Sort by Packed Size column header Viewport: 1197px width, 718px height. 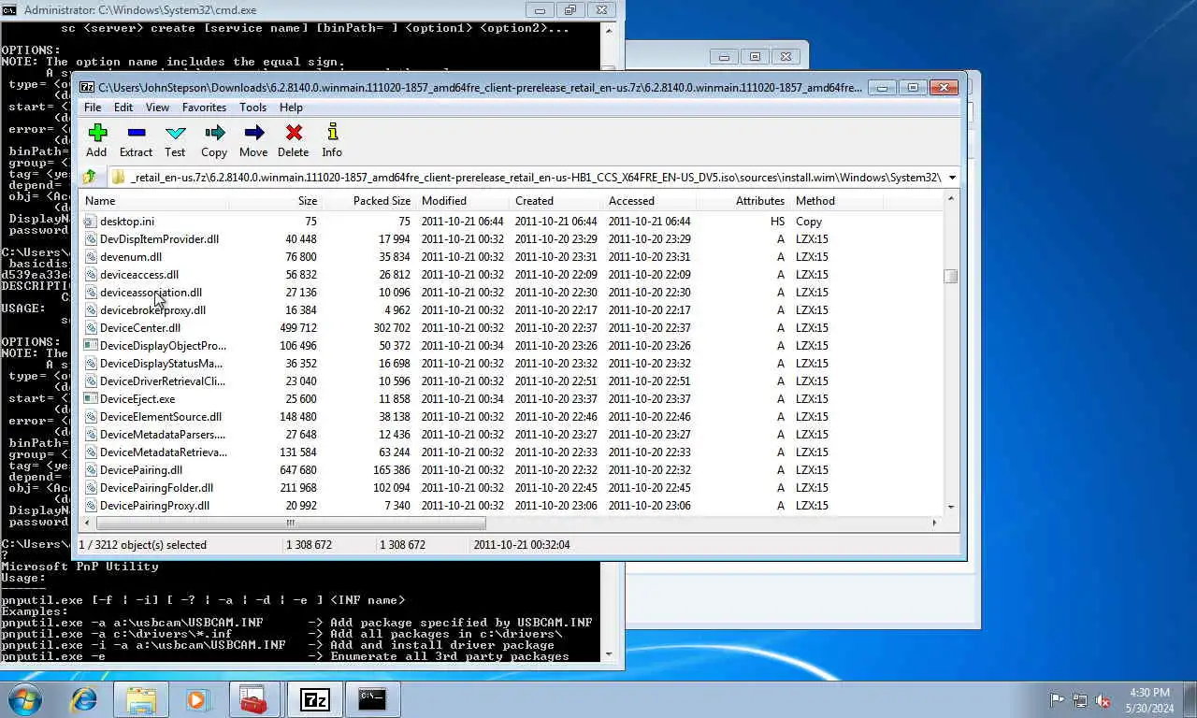point(368,201)
